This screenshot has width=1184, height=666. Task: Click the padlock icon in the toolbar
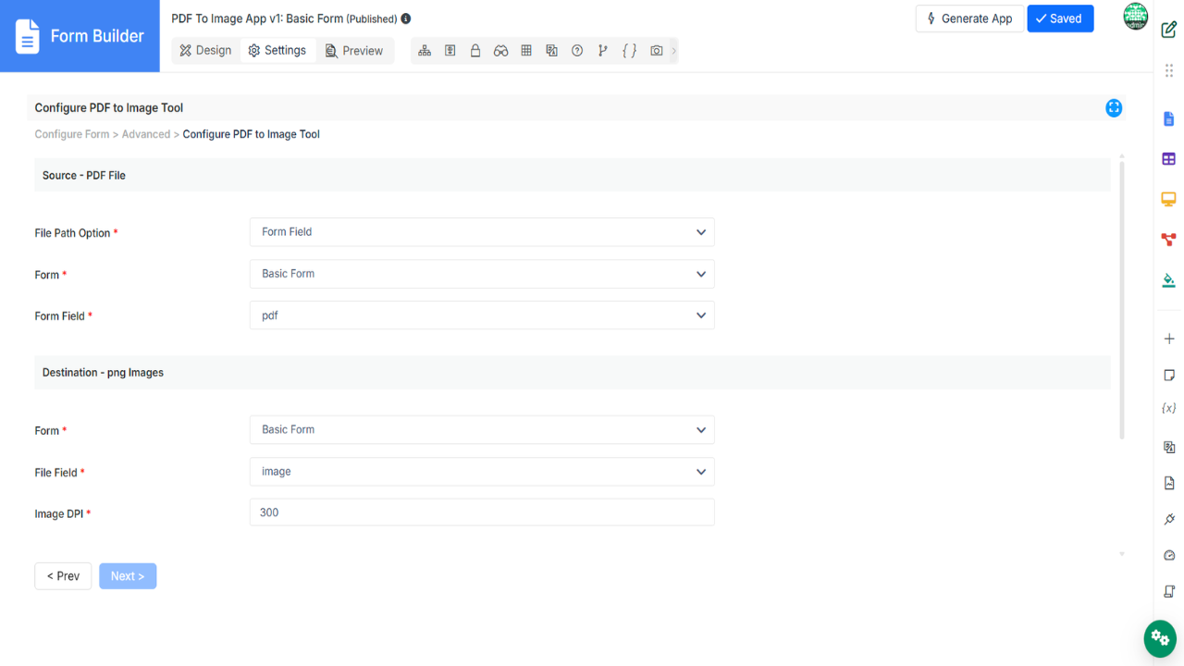point(475,51)
